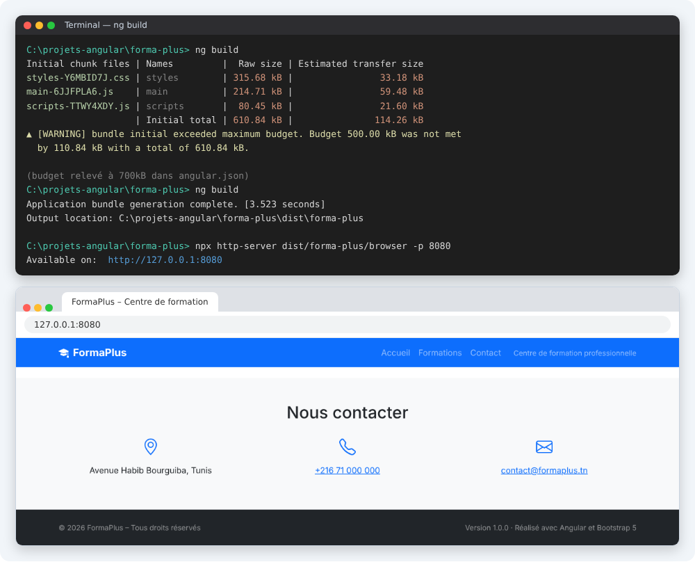Click the Nous contacter heading
Image resolution: width=695 pixels, height=562 pixels.
click(347, 412)
